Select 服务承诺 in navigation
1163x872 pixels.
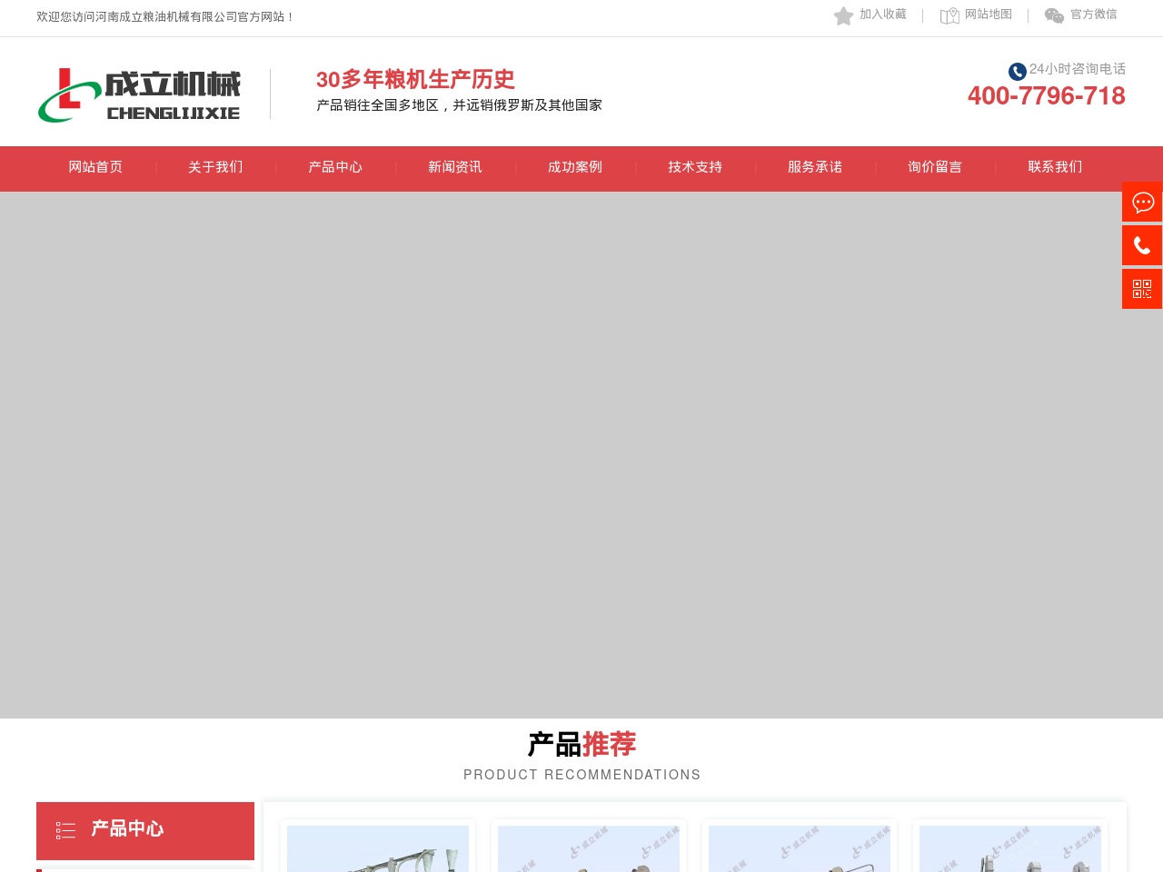click(815, 167)
